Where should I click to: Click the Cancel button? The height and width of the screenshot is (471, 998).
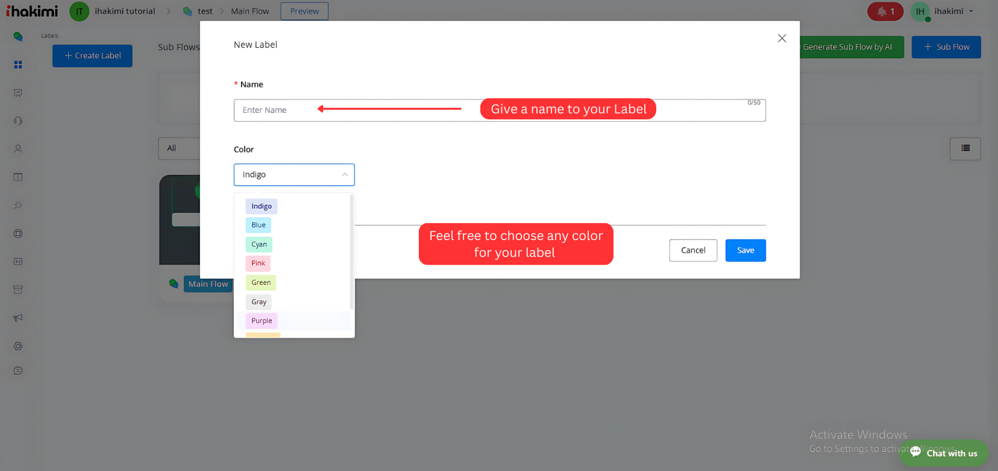click(x=692, y=250)
